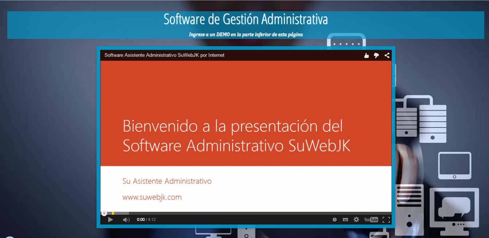Image resolution: width=489 pixels, height=238 pixels.
Task: Open video title Software Asistente Administrativo link
Action: tap(164, 55)
